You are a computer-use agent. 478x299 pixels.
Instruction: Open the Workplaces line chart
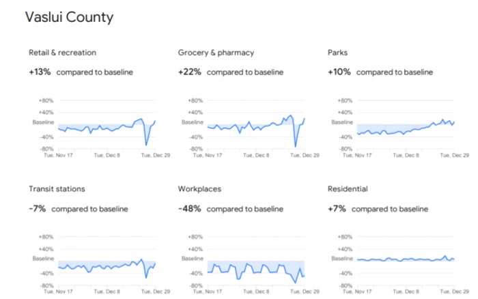(x=256, y=261)
